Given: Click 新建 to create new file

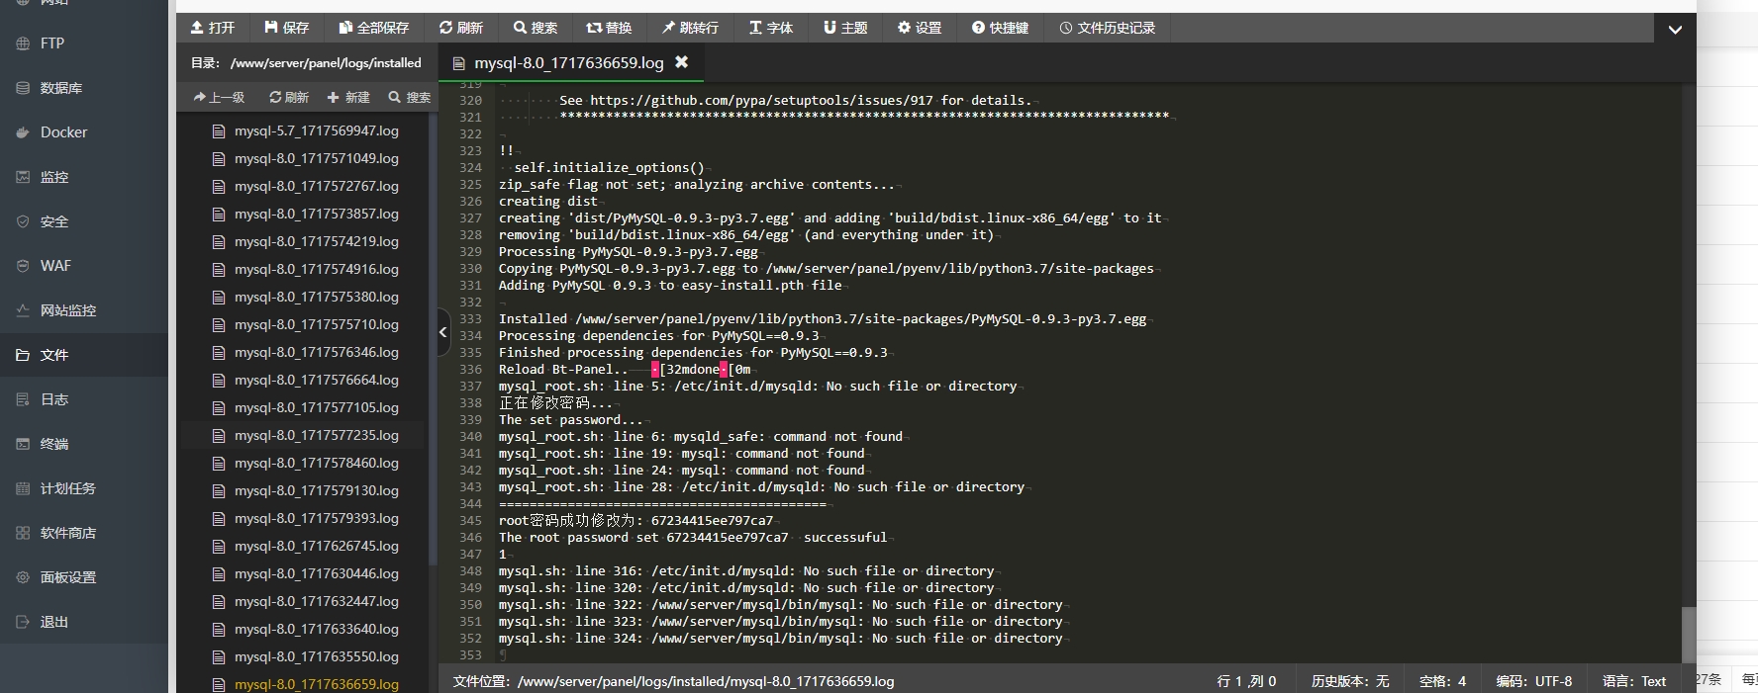Looking at the screenshot, I should 348,97.
